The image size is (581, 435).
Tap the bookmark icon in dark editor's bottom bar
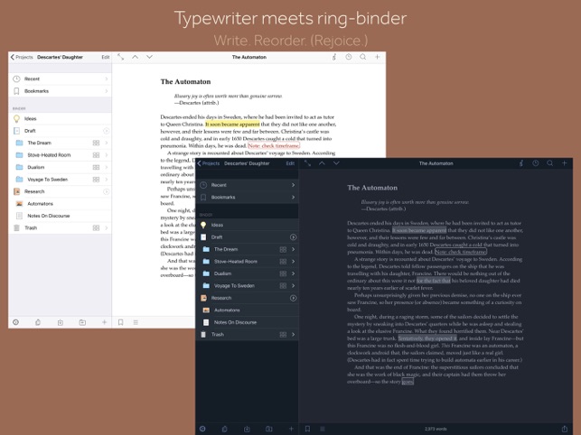[x=307, y=429]
